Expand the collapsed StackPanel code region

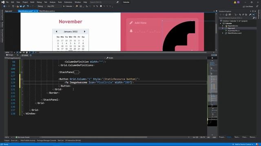pos(22,72)
